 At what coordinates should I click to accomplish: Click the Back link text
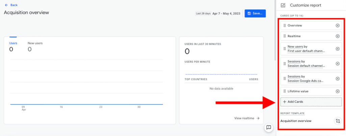[14, 5]
